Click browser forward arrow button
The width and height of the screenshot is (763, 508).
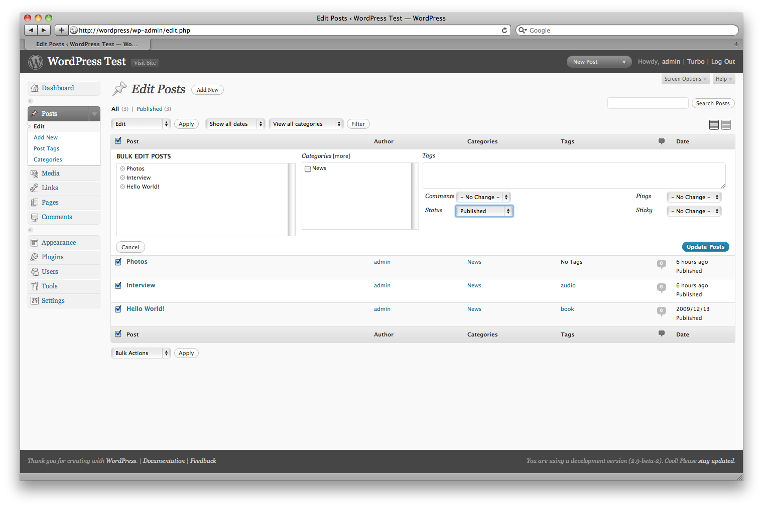(44, 30)
